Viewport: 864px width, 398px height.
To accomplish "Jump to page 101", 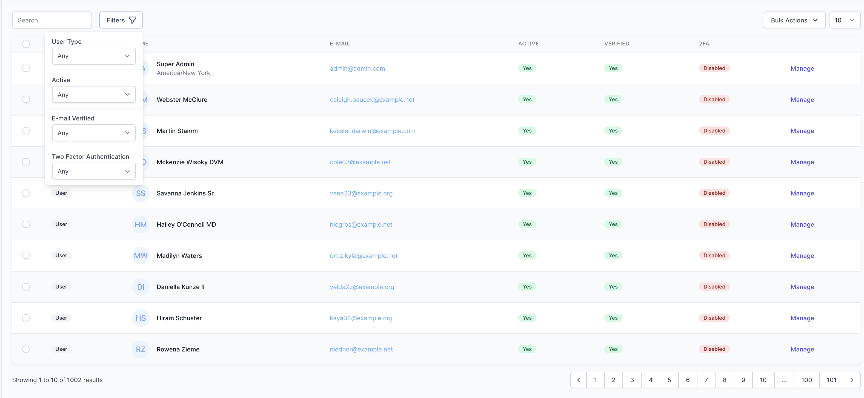I will tap(831, 380).
